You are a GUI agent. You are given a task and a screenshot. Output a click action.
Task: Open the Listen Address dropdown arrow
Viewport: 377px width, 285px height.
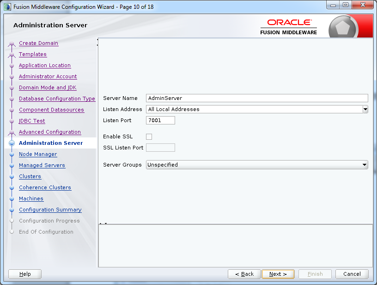tap(365, 109)
